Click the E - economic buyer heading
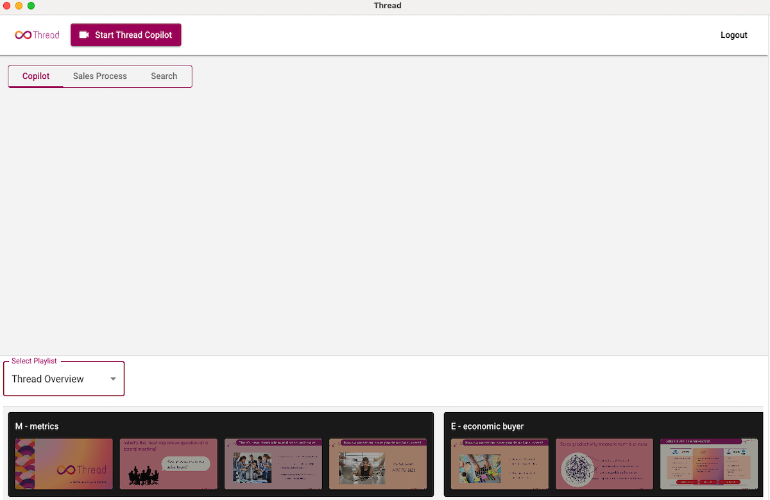 (488, 426)
